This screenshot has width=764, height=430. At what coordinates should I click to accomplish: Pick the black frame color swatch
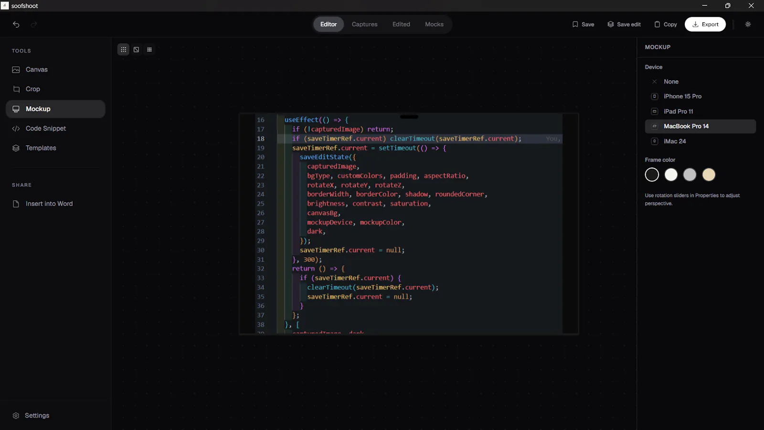tap(652, 175)
